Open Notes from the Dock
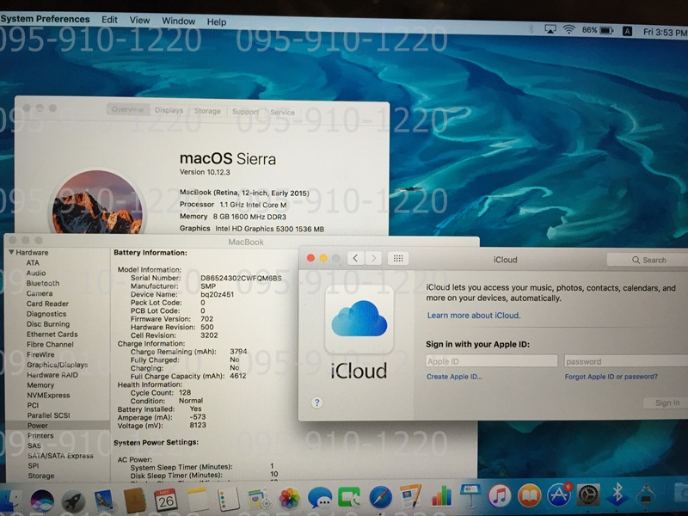 coord(197,500)
